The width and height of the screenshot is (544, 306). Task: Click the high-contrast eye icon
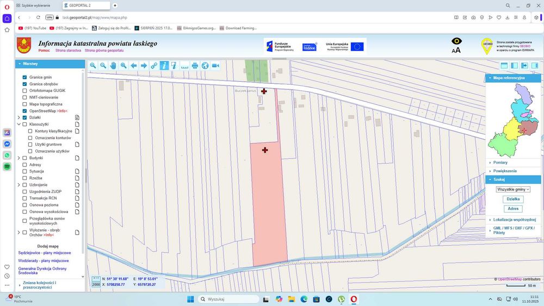(x=456, y=41)
